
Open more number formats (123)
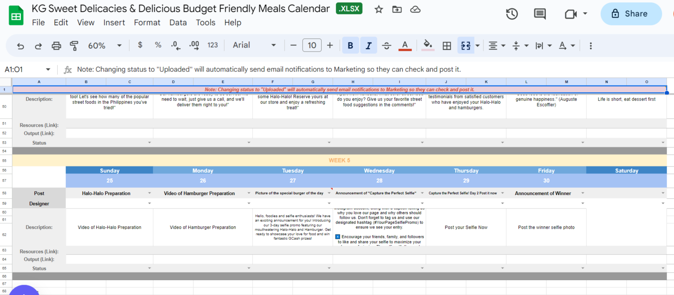point(212,45)
